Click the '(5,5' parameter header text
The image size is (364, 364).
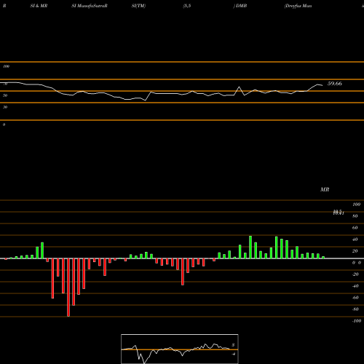point(187,6)
